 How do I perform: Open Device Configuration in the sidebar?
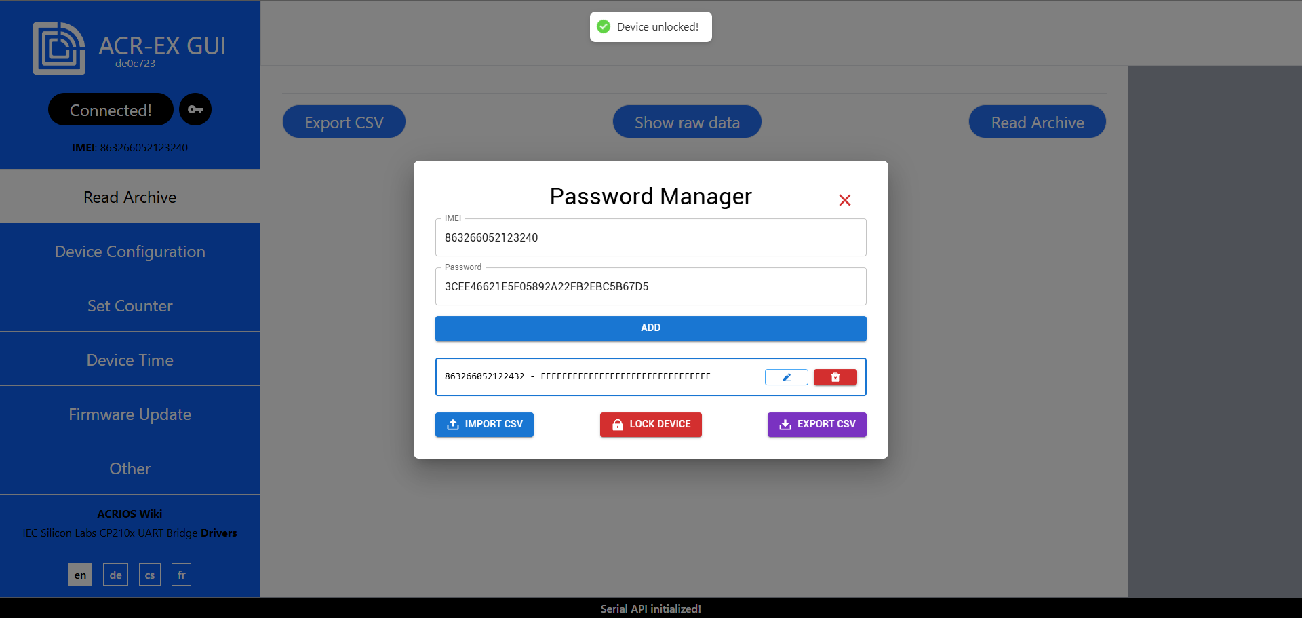[x=130, y=251]
